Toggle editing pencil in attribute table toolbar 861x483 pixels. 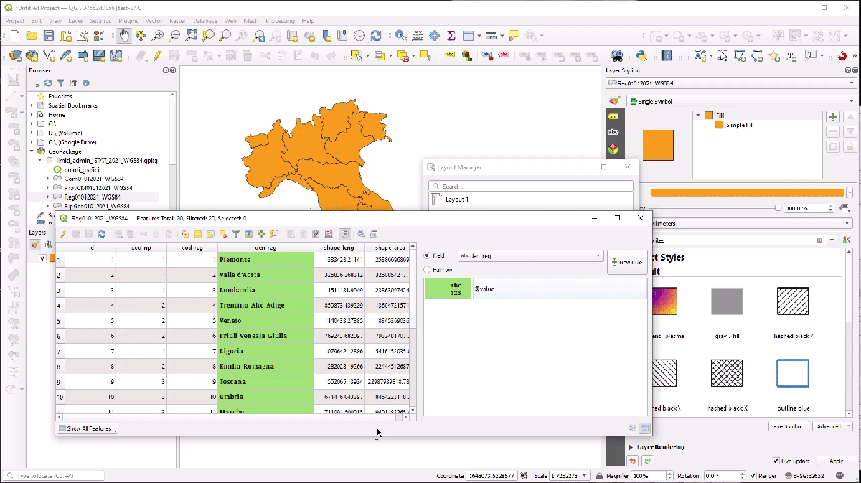pos(63,234)
